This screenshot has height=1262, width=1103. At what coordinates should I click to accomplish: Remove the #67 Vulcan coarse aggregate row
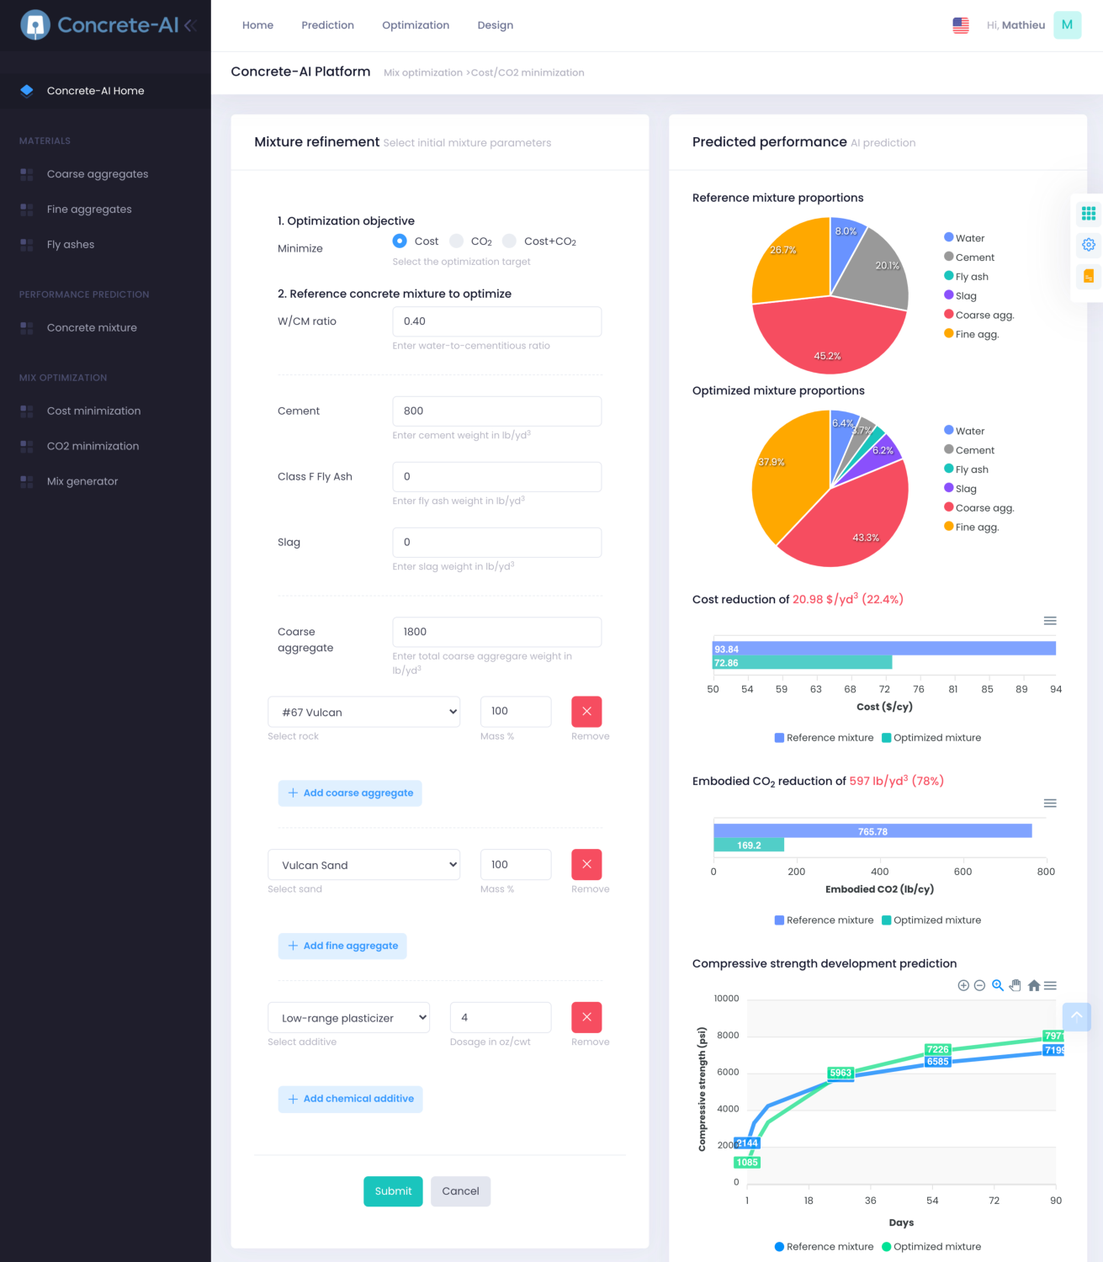(586, 712)
